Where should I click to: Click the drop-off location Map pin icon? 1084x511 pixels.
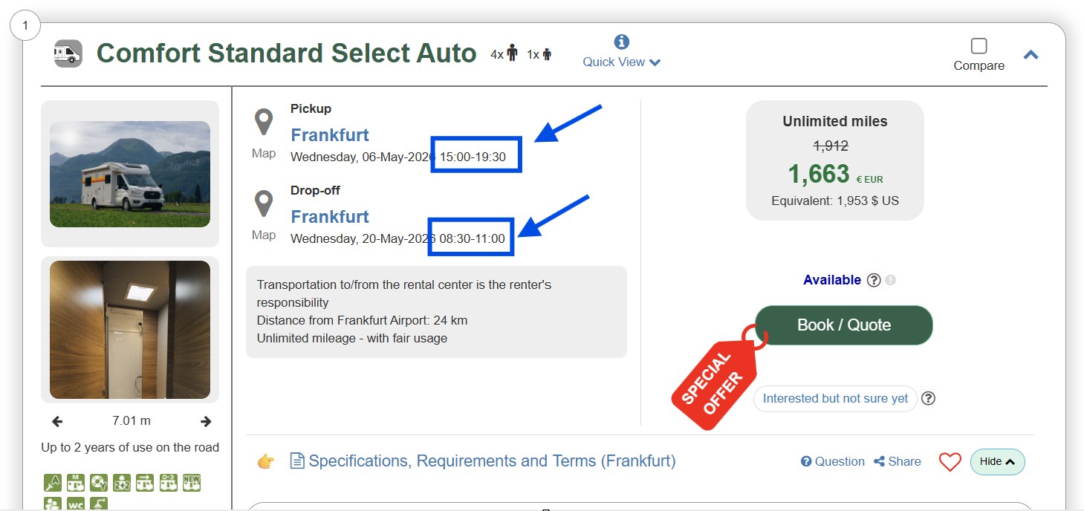[x=264, y=203]
